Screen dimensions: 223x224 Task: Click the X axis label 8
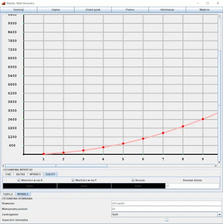click(x=183, y=159)
